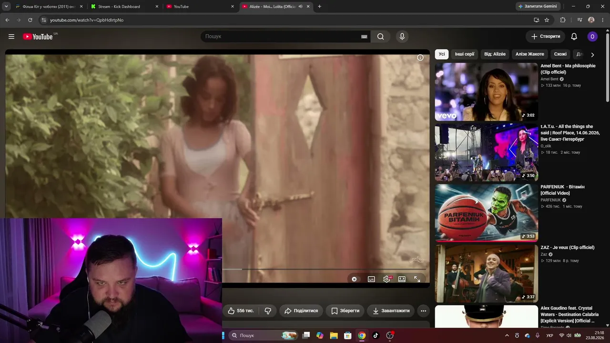Start voice search with the microphone
This screenshot has height=343, width=610.
(x=402, y=37)
